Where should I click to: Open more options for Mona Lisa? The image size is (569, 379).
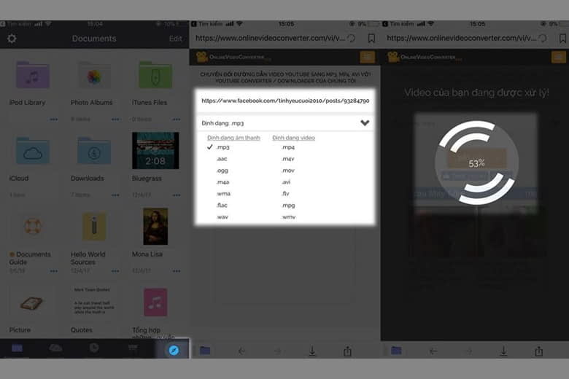point(177,271)
